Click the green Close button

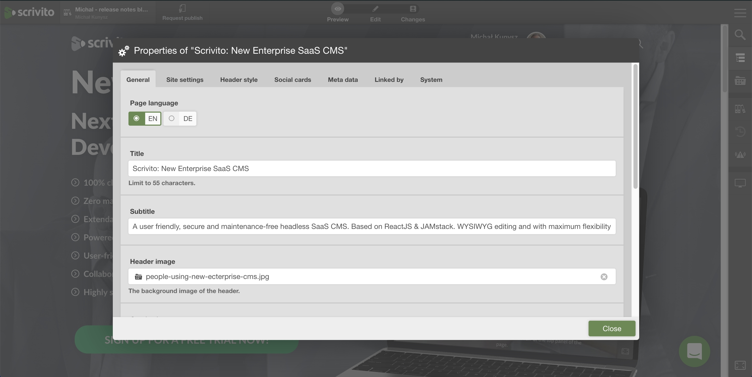pyautogui.click(x=612, y=328)
